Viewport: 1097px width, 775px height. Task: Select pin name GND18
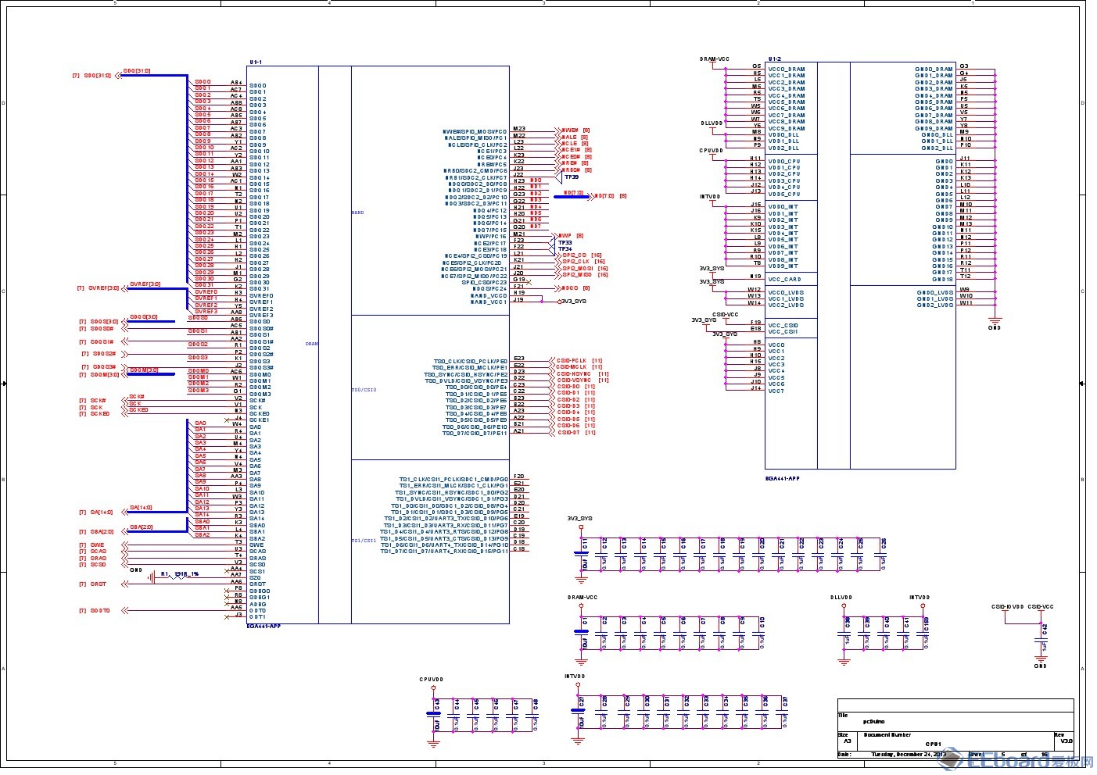coord(944,279)
